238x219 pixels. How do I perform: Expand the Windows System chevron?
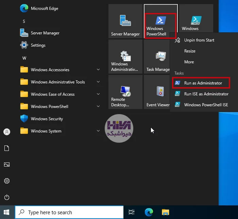click(98, 131)
